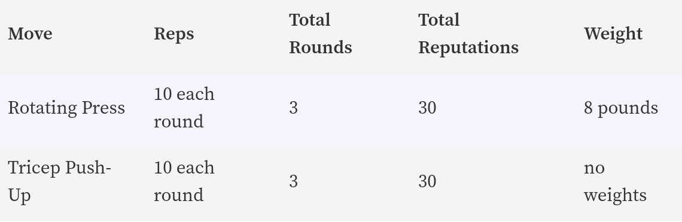
Task: Click the 30 total for Tricep Push-Up
Action: (427, 181)
